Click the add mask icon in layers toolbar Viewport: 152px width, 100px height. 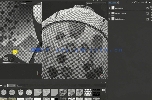coord(136,2)
